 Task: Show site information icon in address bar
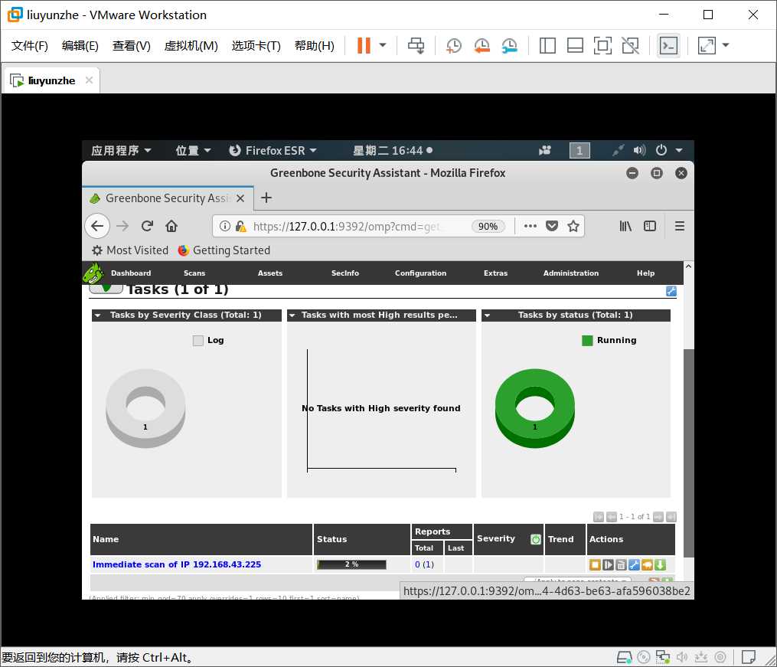coord(225,226)
